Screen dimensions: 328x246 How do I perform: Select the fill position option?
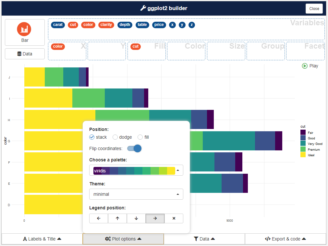pos(140,137)
